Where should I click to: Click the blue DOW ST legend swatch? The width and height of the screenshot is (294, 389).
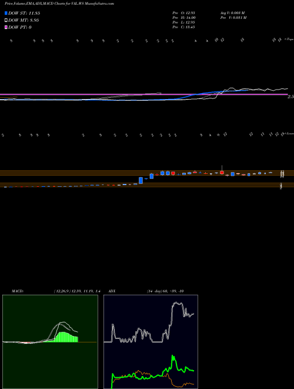tap(6, 13)
